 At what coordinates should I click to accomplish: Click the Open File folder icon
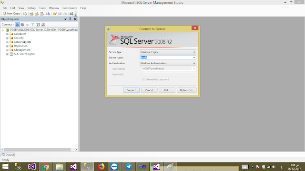[x=54, y=14]
